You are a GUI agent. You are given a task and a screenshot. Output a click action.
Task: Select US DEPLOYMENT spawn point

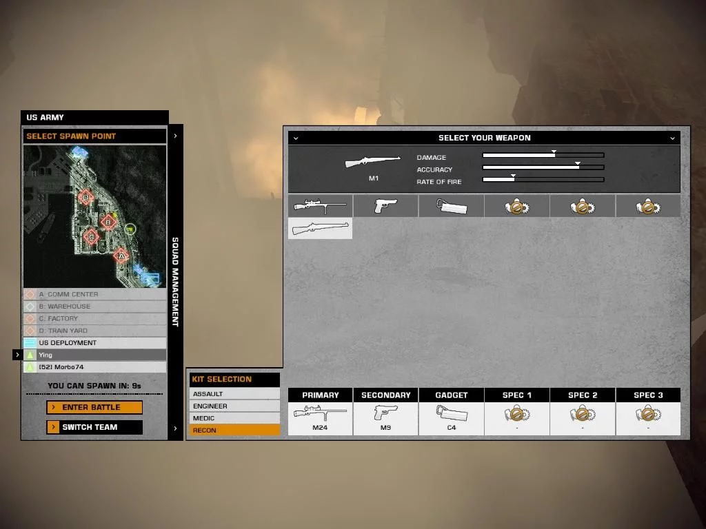tap(94, 343)
